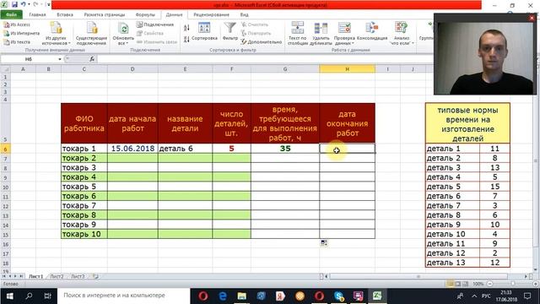
Task: Open Из других источников dropdown
Action: 56,34
